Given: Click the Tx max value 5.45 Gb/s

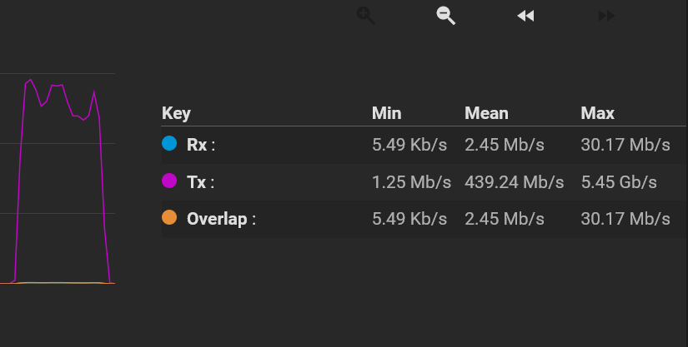Looking at the screenshot, I should coord(619,182).
